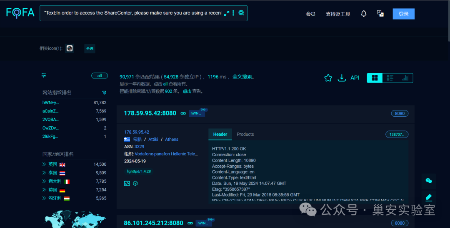450x228 pixels.
Task: Click hWN... tag on 86.101.245.212 row
Action: pyautogui.click(x=203, y=223)
